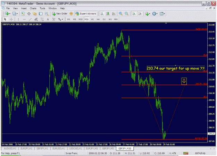
Task: Click the connection bars status icon
Action: point(186,153)
